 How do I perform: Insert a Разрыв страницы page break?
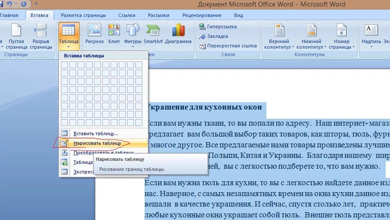pyautogui.click(x=41, y=37)
